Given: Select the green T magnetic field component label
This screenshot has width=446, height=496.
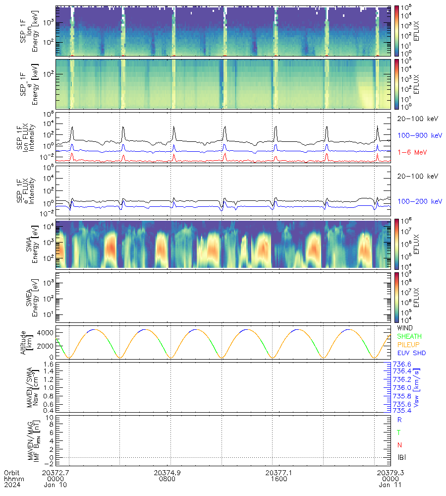Looking at the screenshot, I should point(399,433).
